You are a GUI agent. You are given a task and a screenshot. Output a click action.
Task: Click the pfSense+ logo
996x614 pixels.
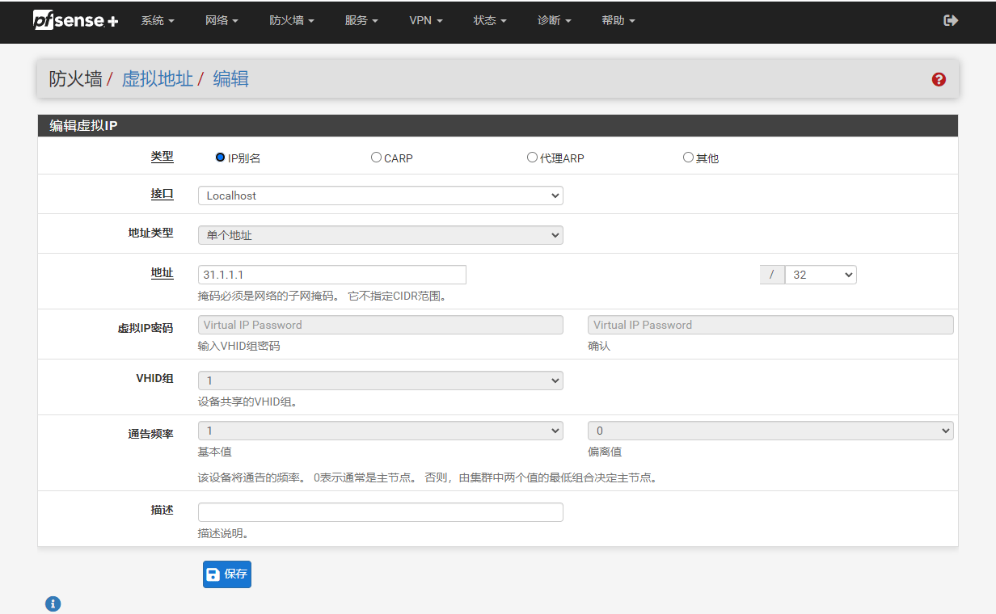75,21
